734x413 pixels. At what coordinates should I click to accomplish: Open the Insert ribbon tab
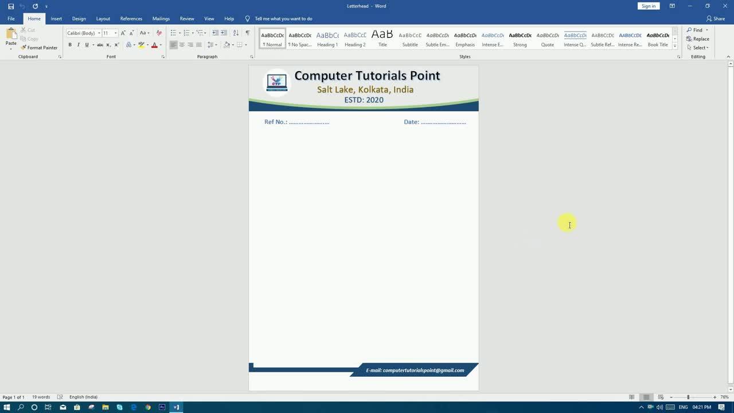(56, 18)
